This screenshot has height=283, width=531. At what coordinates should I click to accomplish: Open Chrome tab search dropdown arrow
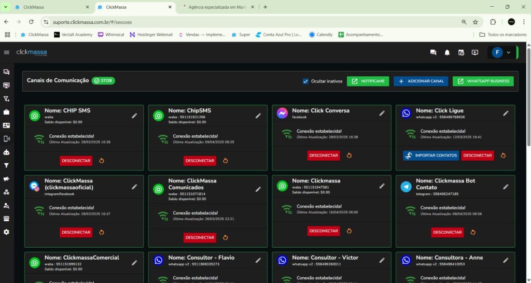click(x=6, y=7)
